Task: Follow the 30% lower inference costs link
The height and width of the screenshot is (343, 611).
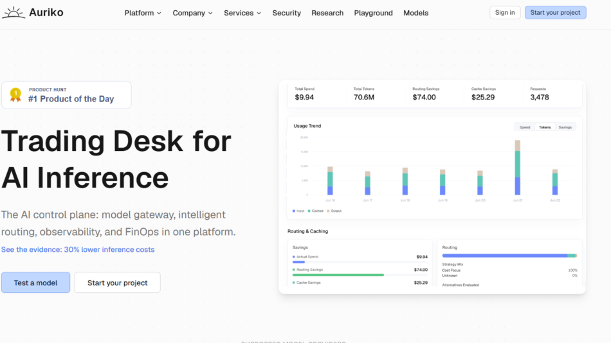Action: click(78, 250)
